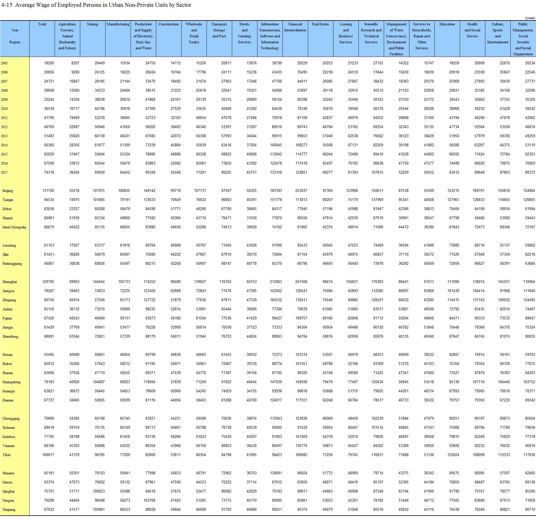Select the 2015 row label
Screen dimensions: 536x525
pyautogui.click(x=4, y=154)
